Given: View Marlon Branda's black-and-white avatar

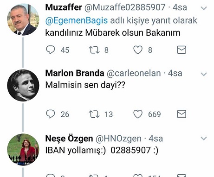Looking at the screenshot, I should tap(23, 85).
